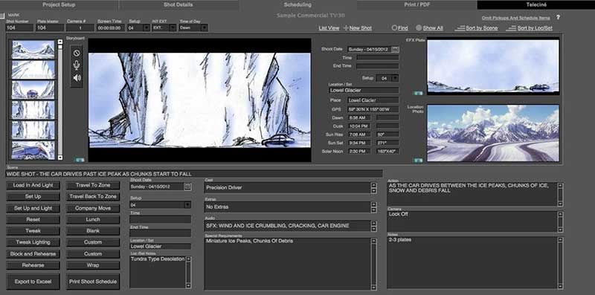Switch to the Teleciné tab

click(535, 5)
